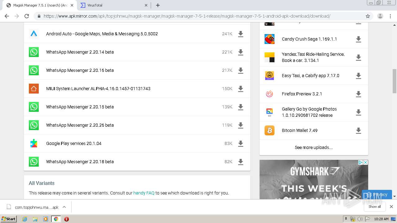Download WhatsApp Messenger 2.20.18 beta arrow icon
Image resolution: width=397 pixels, height=223 pixels.
pos(240,162)
